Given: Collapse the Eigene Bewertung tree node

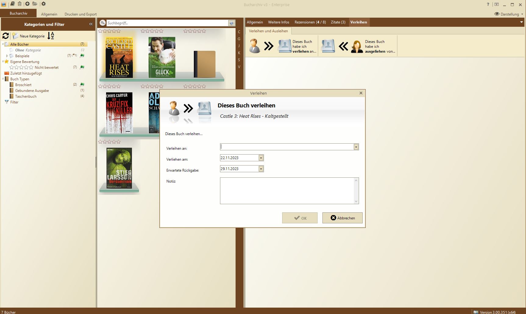Looking at the screenshot, I should (3, 62).
